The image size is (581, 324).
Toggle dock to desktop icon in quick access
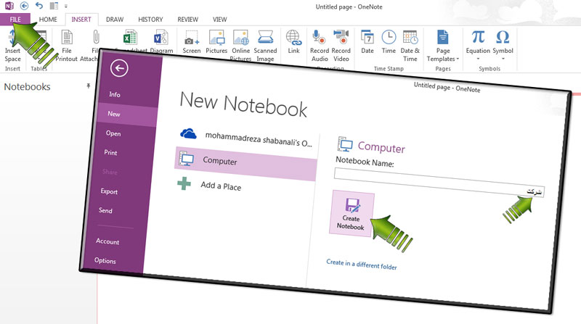tap(54, 6)
